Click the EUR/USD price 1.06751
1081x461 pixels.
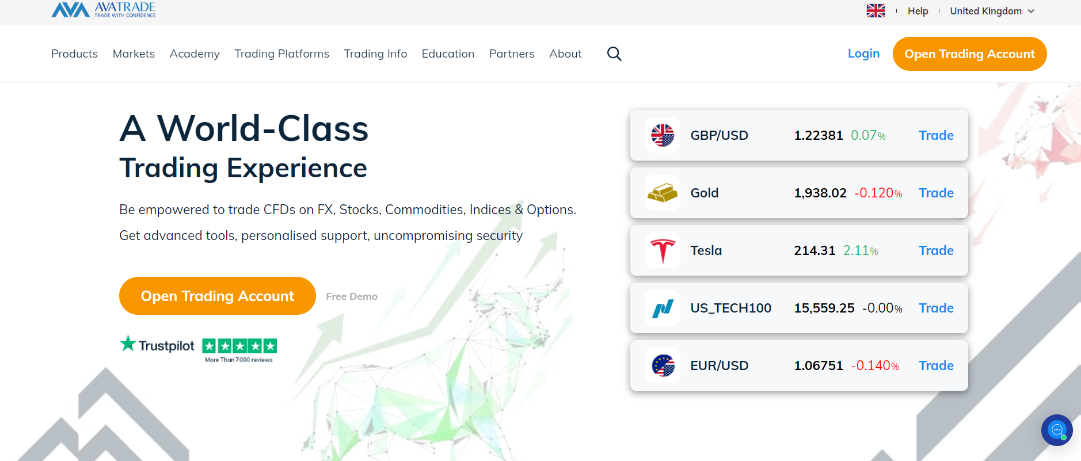tap(819, 365)
